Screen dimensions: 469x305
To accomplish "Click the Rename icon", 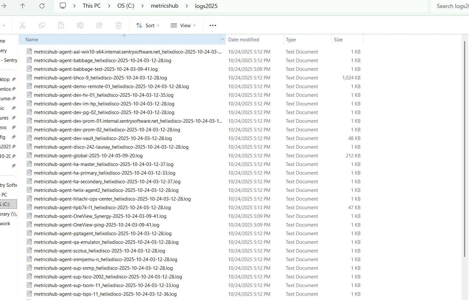I will [80, 25].
